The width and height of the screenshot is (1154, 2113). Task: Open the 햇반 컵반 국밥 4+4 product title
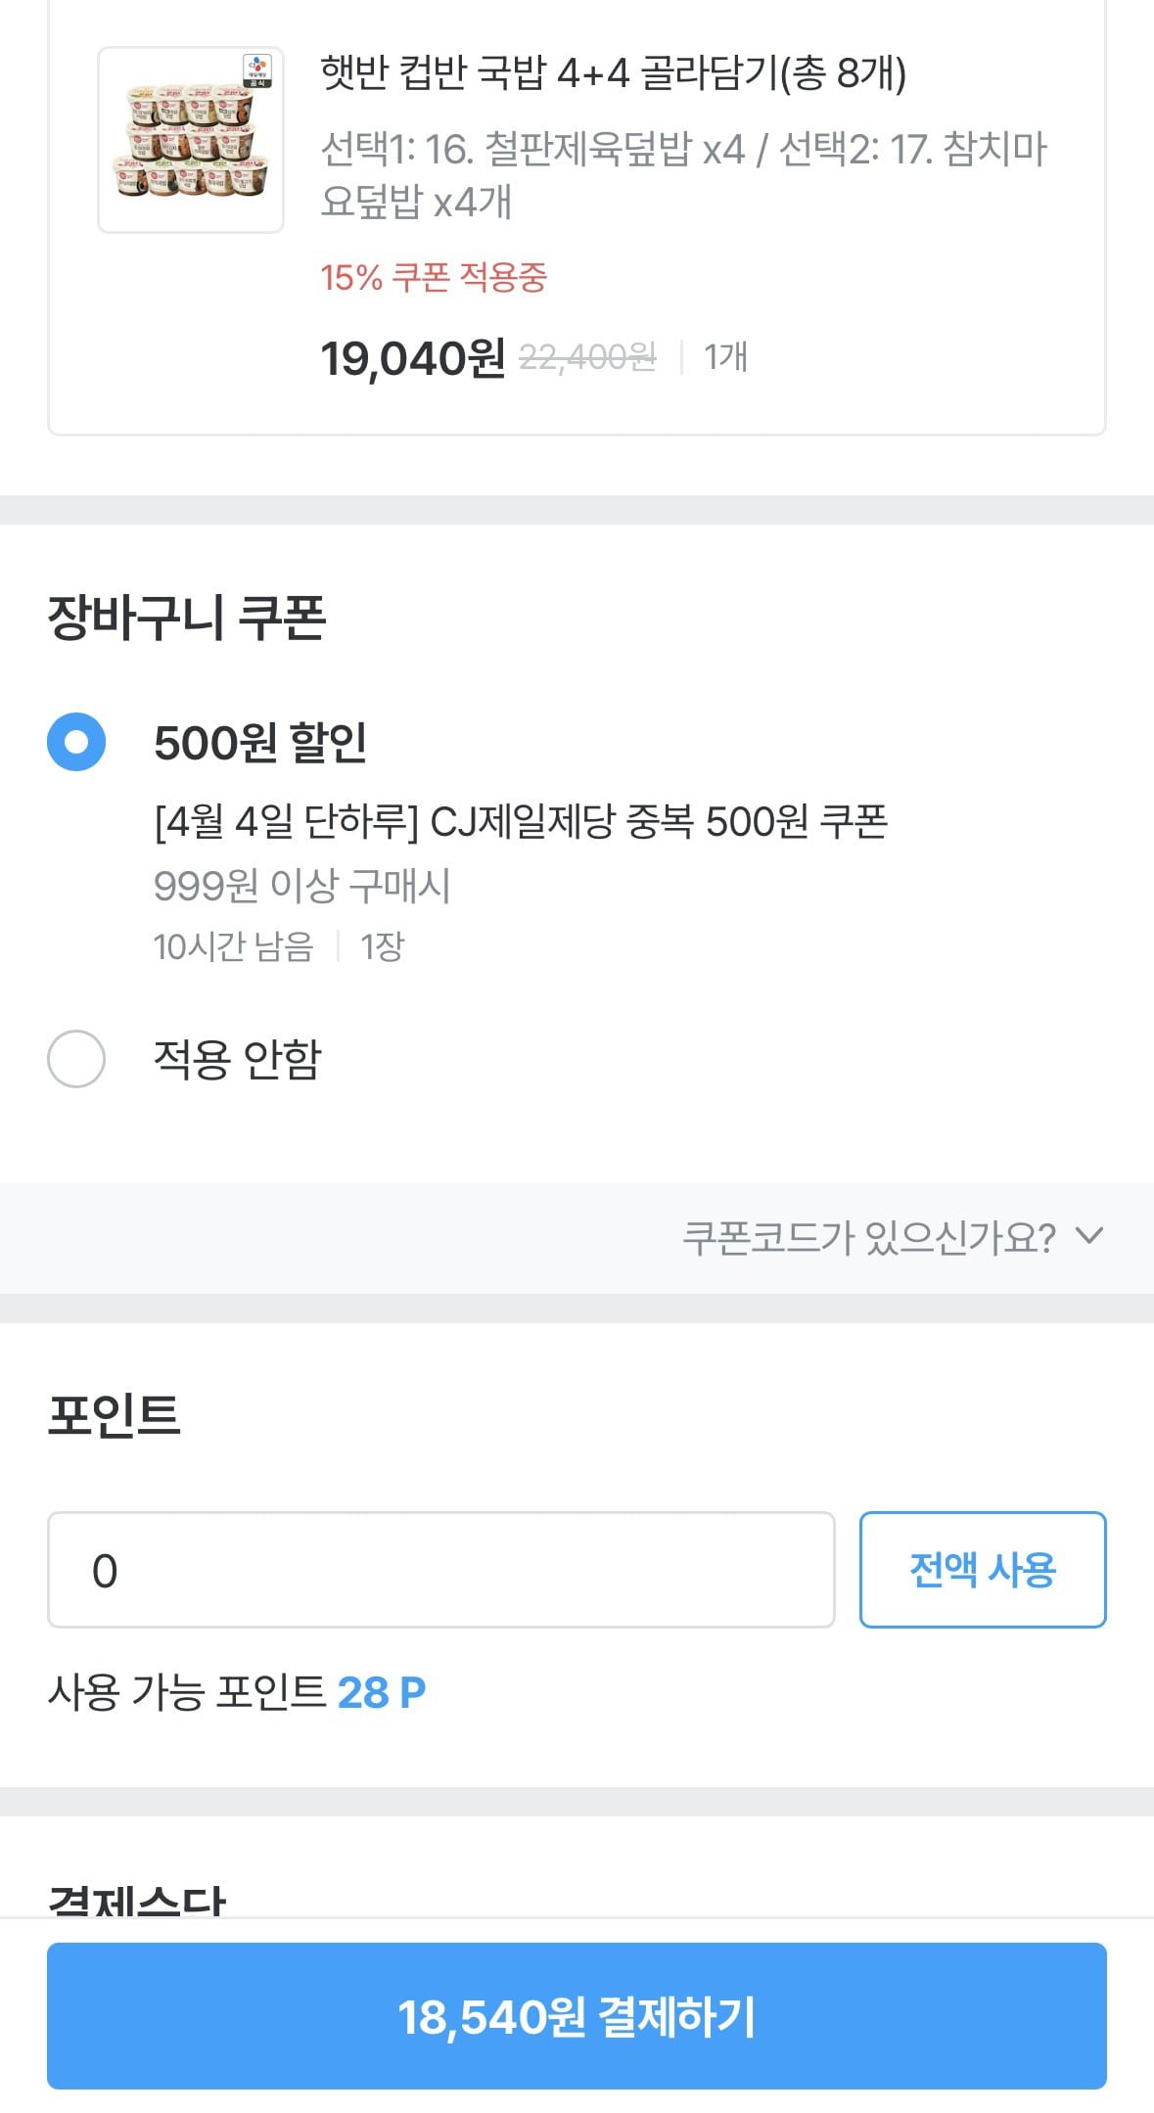coord(613,73)
